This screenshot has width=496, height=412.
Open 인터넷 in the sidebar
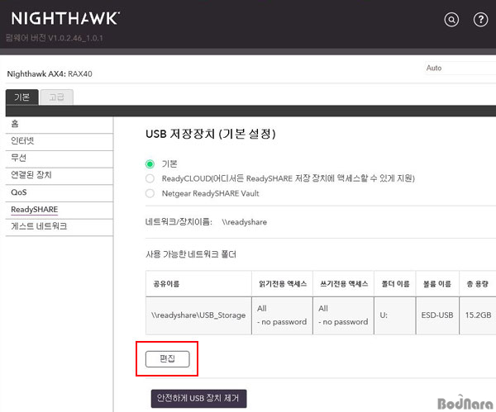(60, 141)
